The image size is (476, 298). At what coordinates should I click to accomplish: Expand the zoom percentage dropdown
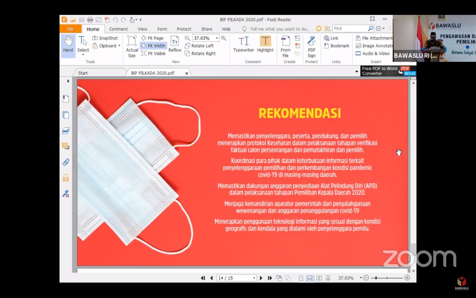[x=217, y=38]
